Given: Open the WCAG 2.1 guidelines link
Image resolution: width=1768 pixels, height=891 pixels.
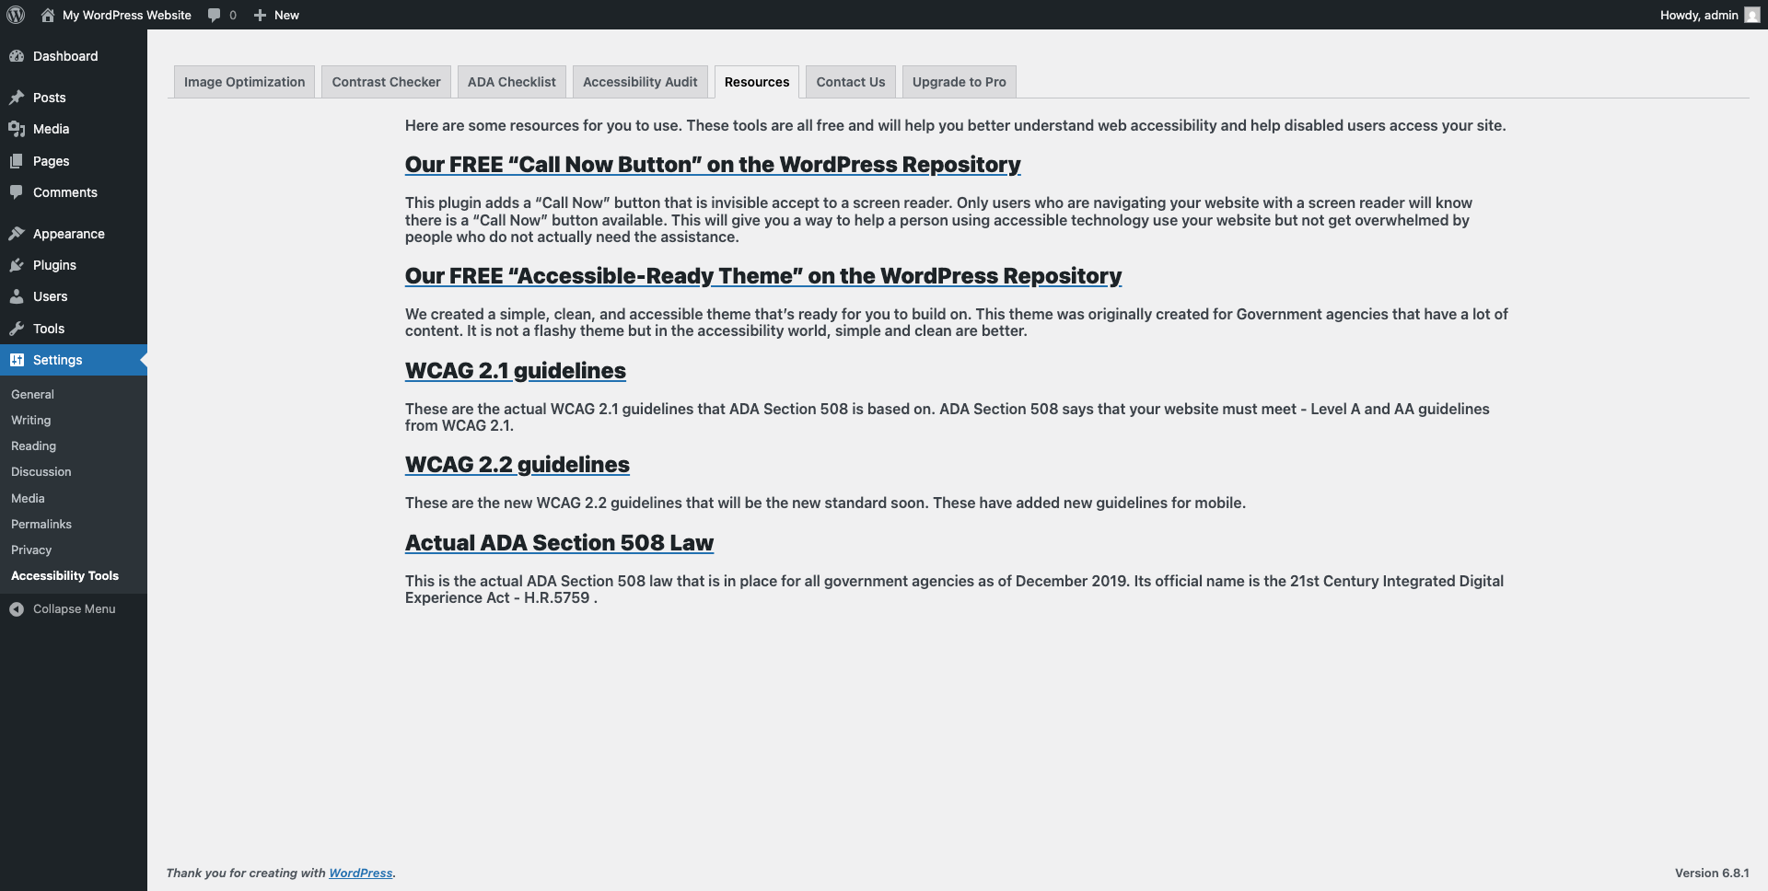Looking at the screenshot, I should (x=516, y=371).
